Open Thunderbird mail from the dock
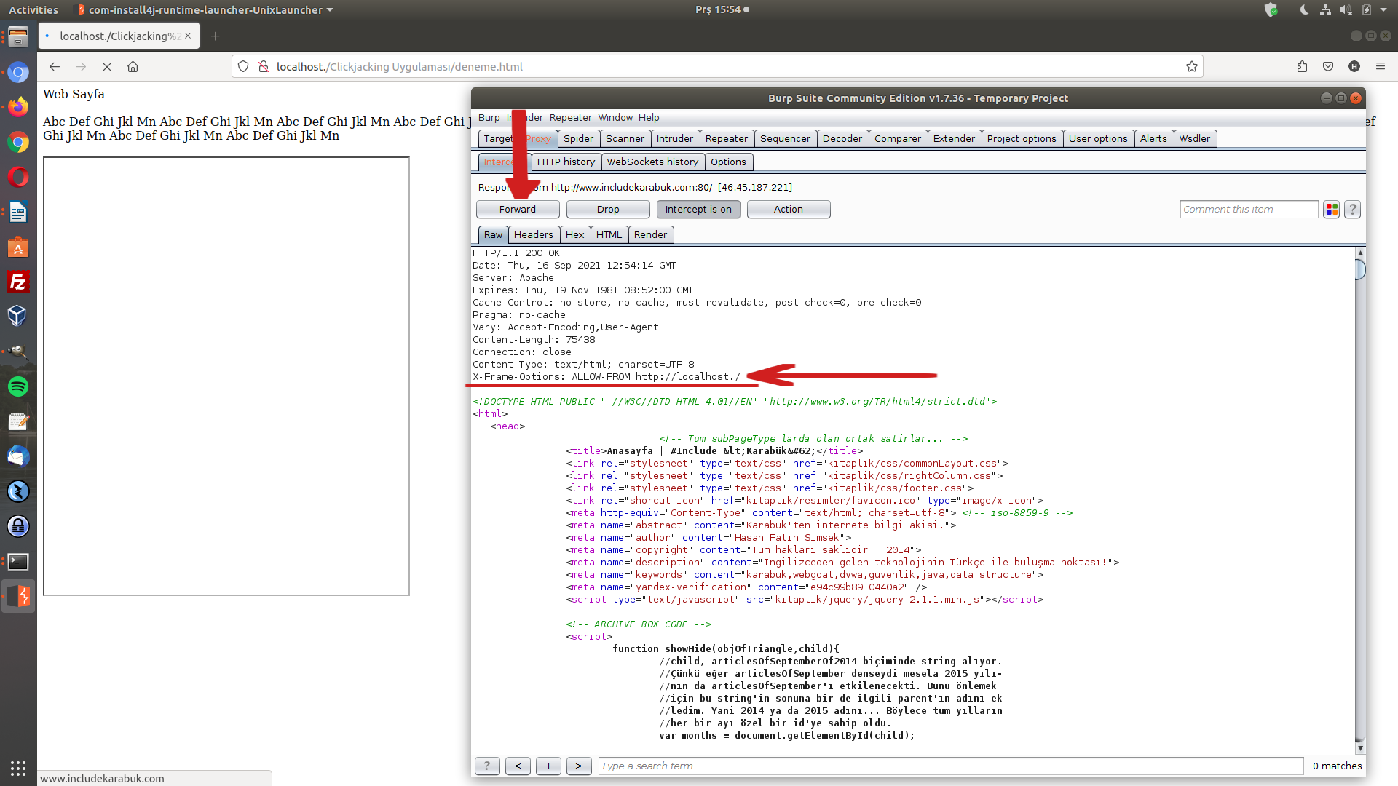1398x786 pixels. (x=18, y=456)
